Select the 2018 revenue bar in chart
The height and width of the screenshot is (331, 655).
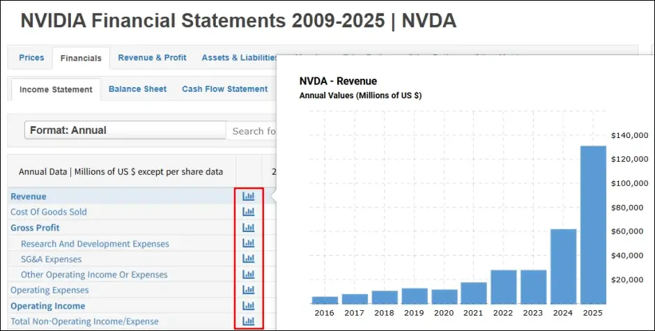(385, 298)
